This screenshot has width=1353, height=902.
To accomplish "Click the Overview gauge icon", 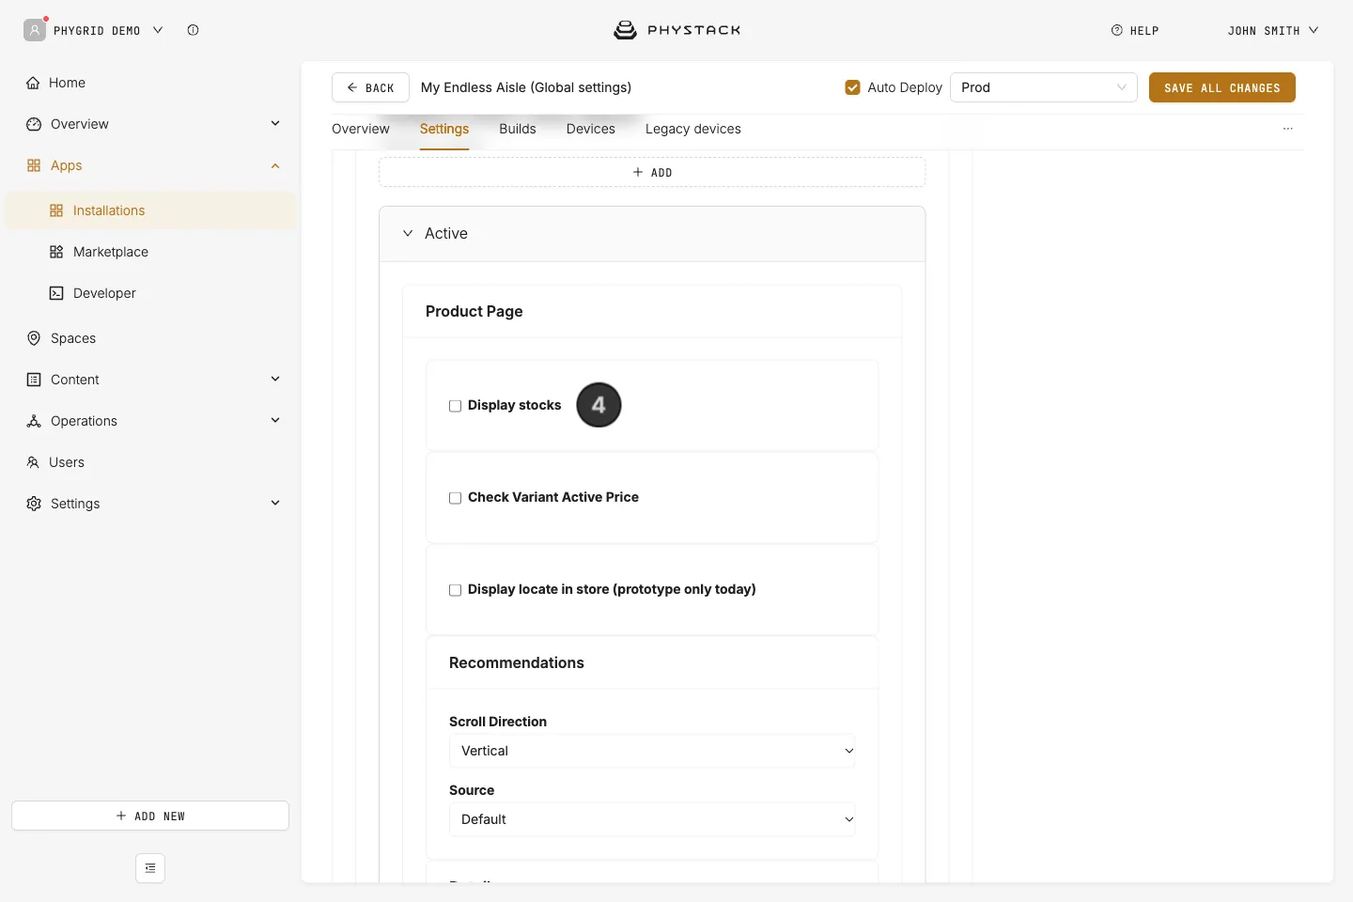I will tap(34, 124).
